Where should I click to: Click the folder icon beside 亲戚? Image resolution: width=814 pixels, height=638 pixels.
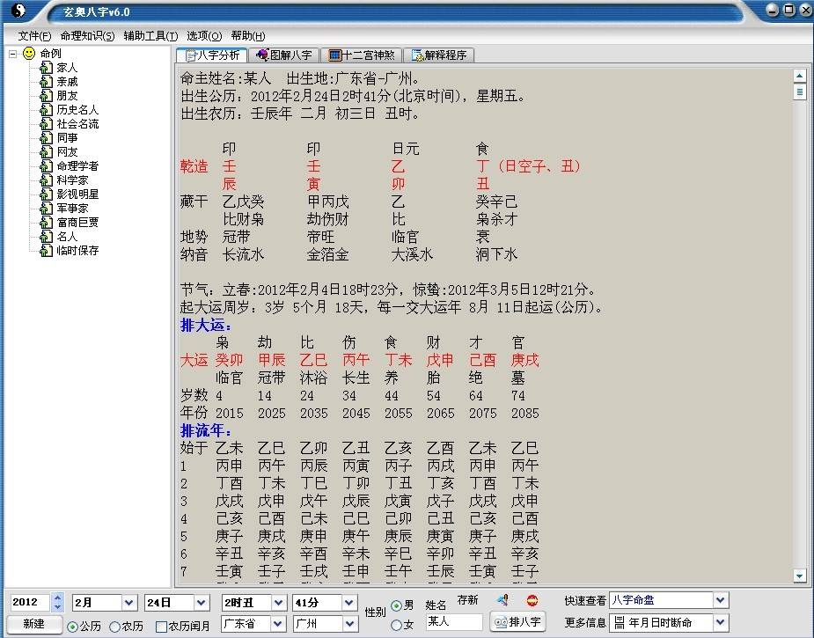pyautogui.click(x=47, y=82)
